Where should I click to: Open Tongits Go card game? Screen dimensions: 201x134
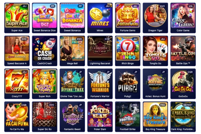pos(155,51)
